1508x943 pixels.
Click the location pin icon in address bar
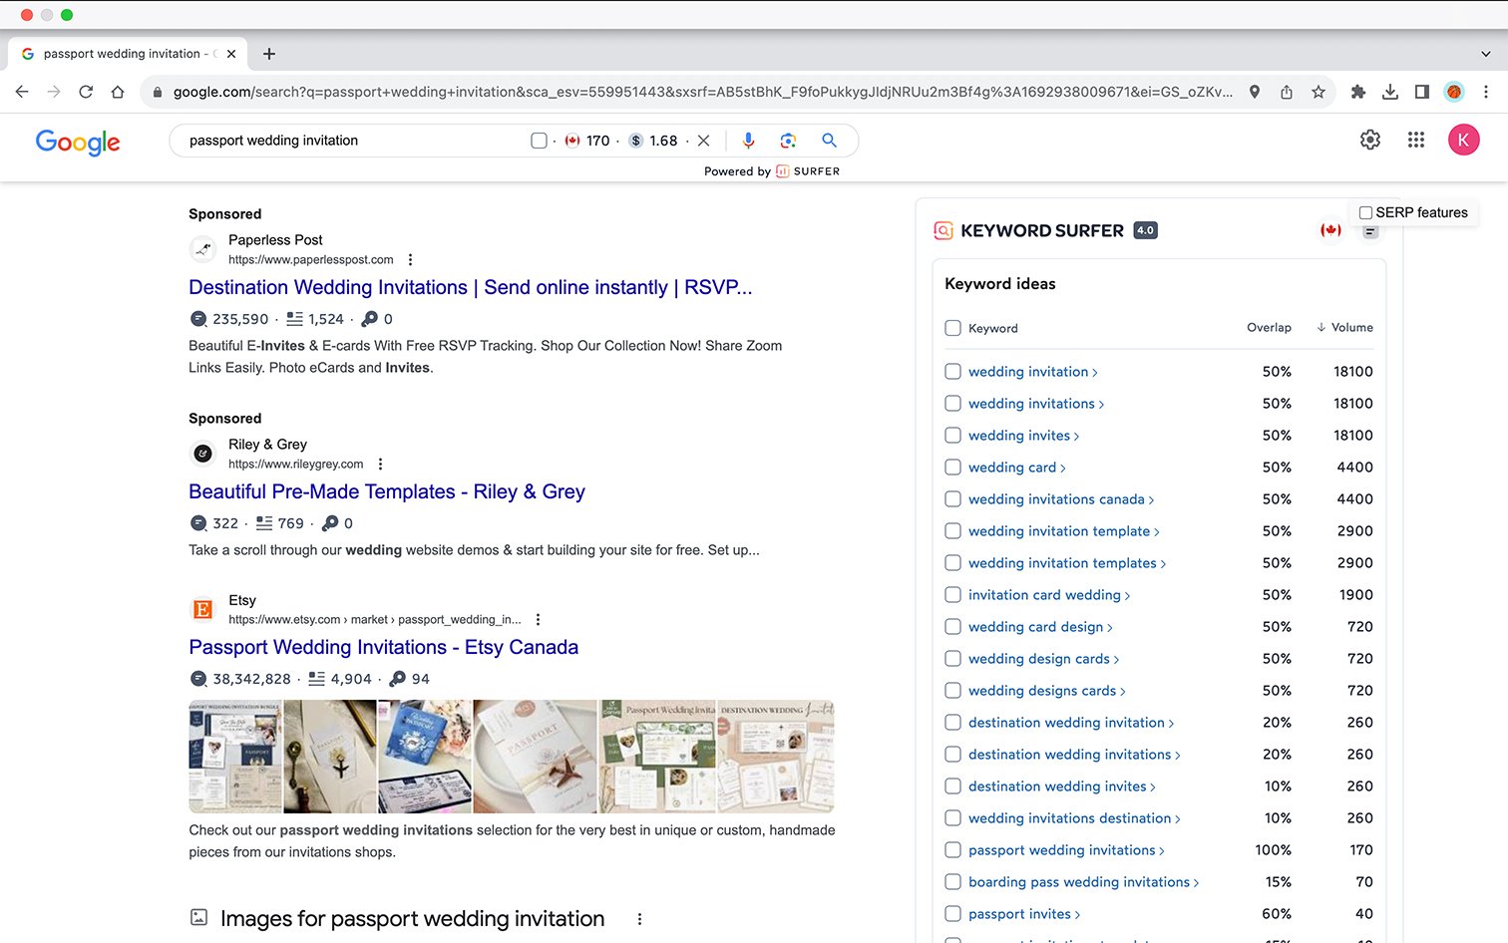click(x=1255, y=92)
